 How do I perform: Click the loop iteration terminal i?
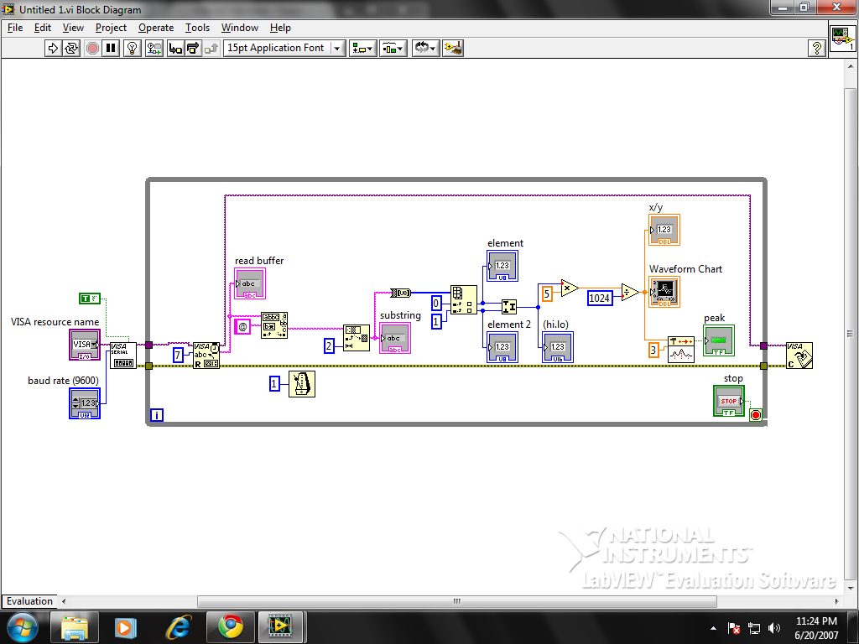(157, 415)
